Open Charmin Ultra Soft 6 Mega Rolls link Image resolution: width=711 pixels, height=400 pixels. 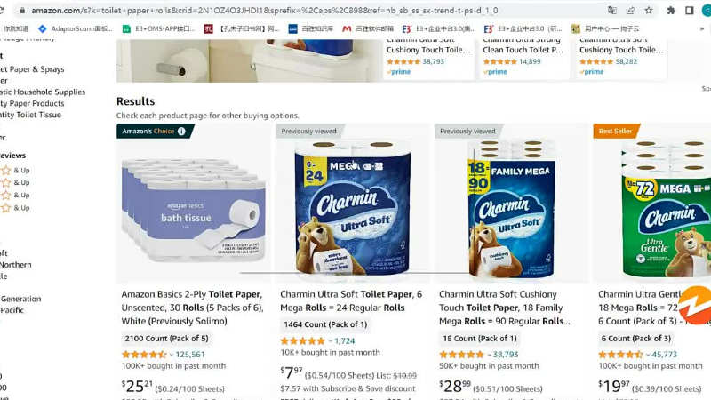point(351,300)
